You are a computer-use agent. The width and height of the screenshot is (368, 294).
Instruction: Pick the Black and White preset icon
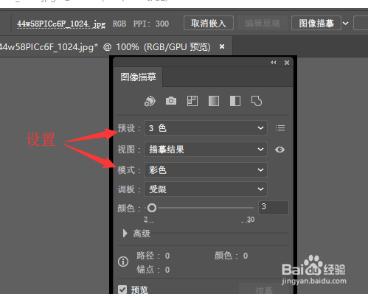235,101
